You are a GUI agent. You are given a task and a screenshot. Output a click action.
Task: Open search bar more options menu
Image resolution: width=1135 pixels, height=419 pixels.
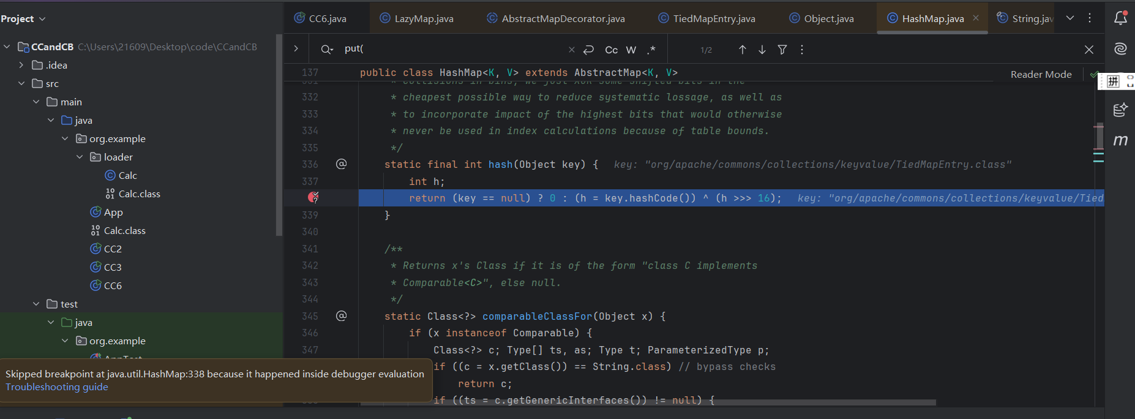[x=802, y=50]
